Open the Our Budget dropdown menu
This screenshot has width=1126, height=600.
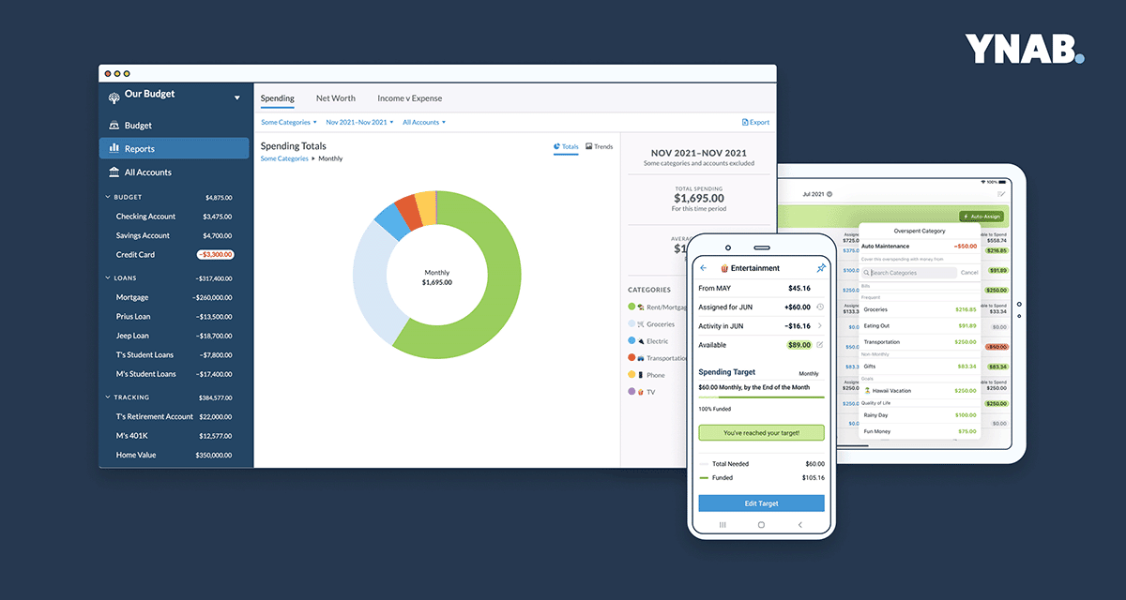(237, 97)
